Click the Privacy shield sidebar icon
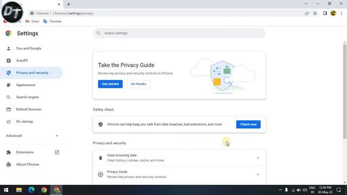 tap(9, 73)
